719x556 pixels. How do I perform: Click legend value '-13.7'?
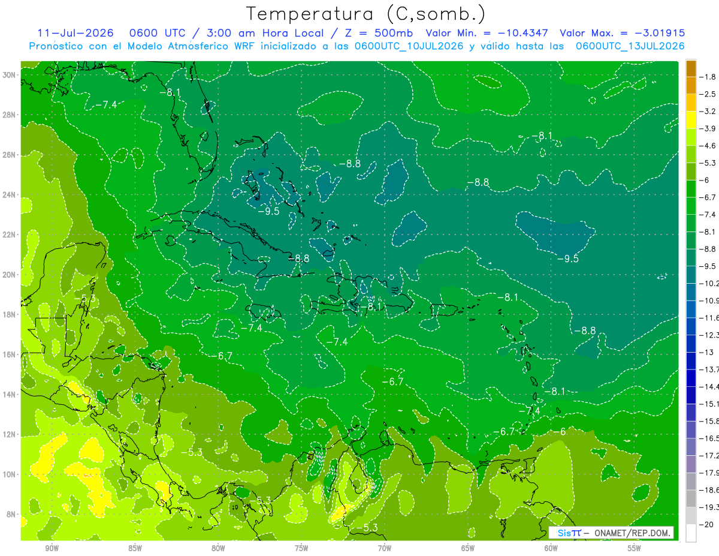[709, 369]
